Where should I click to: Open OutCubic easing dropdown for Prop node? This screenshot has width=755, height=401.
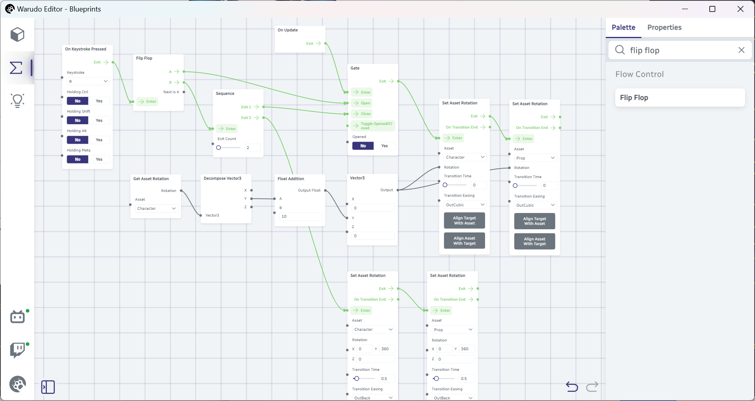click(535, 205)
